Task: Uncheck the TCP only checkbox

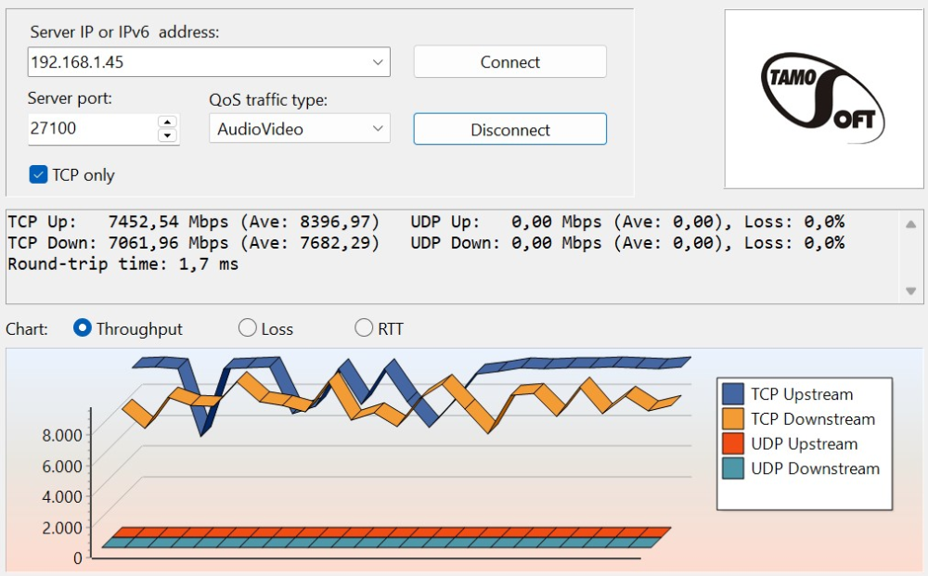Action: tap(38, 174)
